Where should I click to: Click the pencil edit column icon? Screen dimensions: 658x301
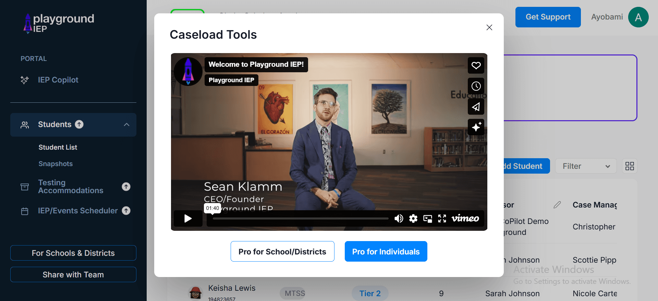557,205
